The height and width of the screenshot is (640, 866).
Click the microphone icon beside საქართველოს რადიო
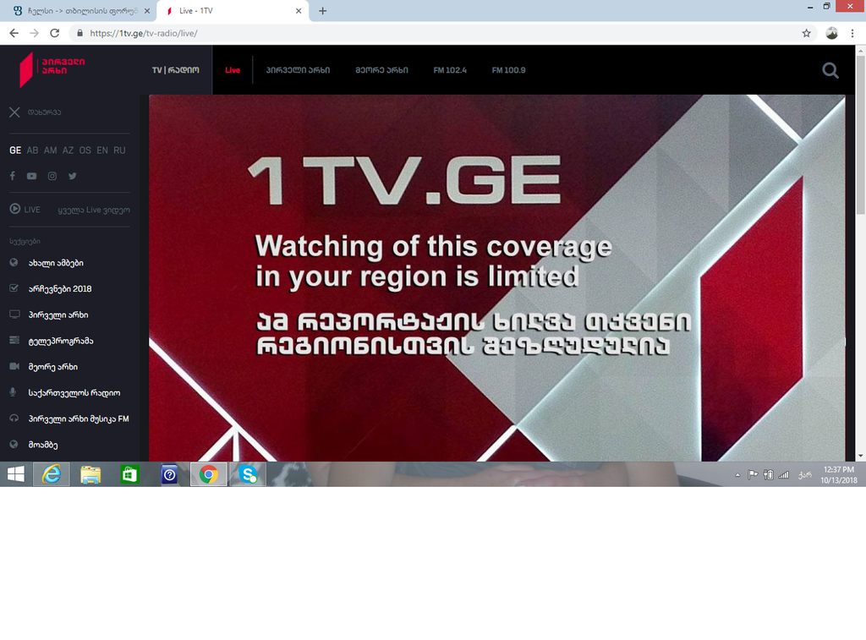[13, 392]
